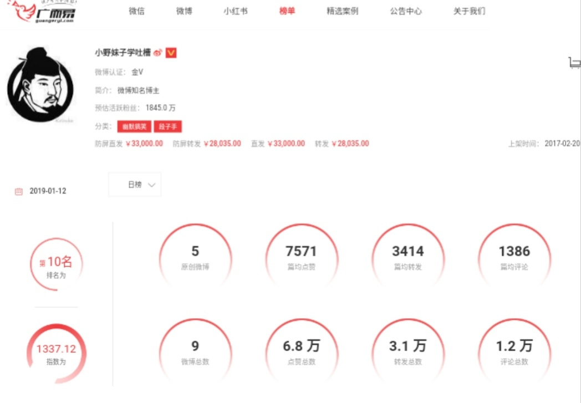Click the 第10名 ranking circle
This screenshot has height=403, width=581.
(57, 264)
